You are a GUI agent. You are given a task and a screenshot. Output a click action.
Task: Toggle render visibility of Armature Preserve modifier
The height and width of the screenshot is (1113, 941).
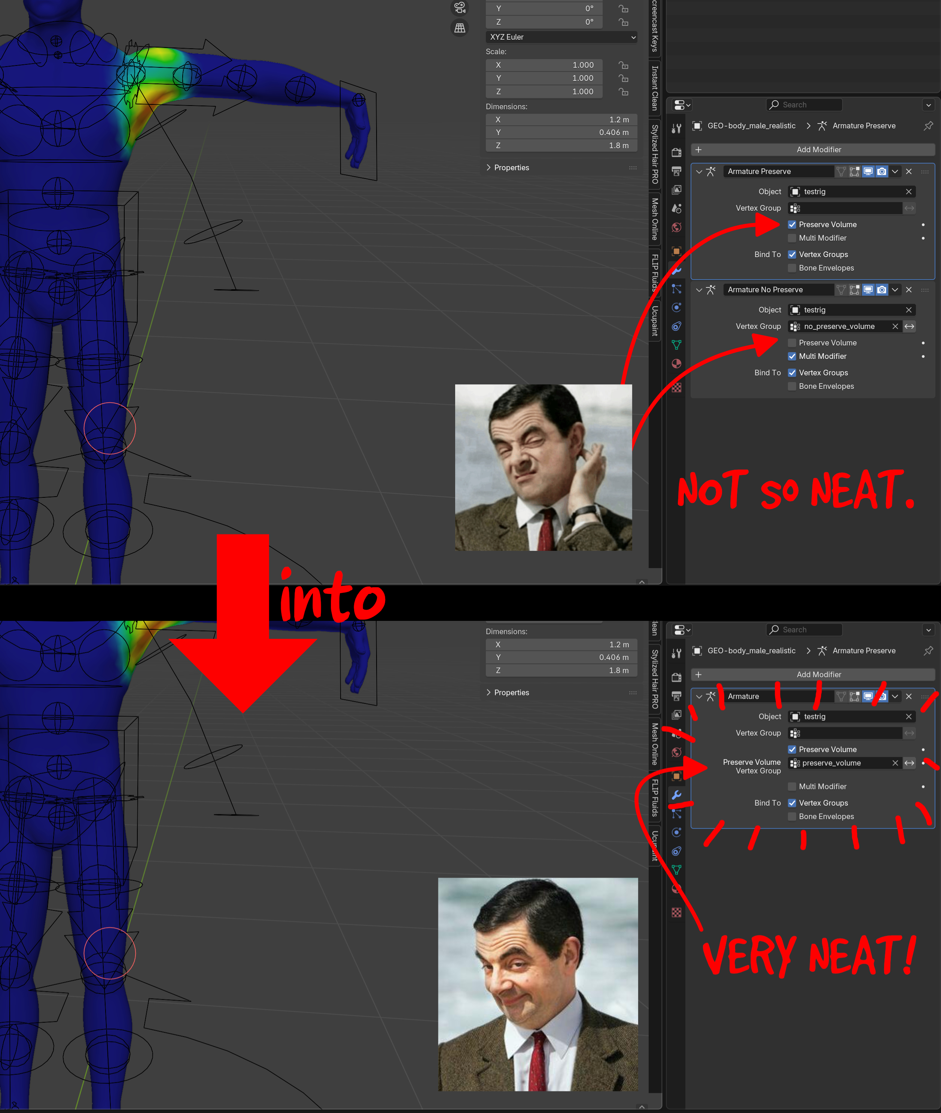click(x=882, y=171)
